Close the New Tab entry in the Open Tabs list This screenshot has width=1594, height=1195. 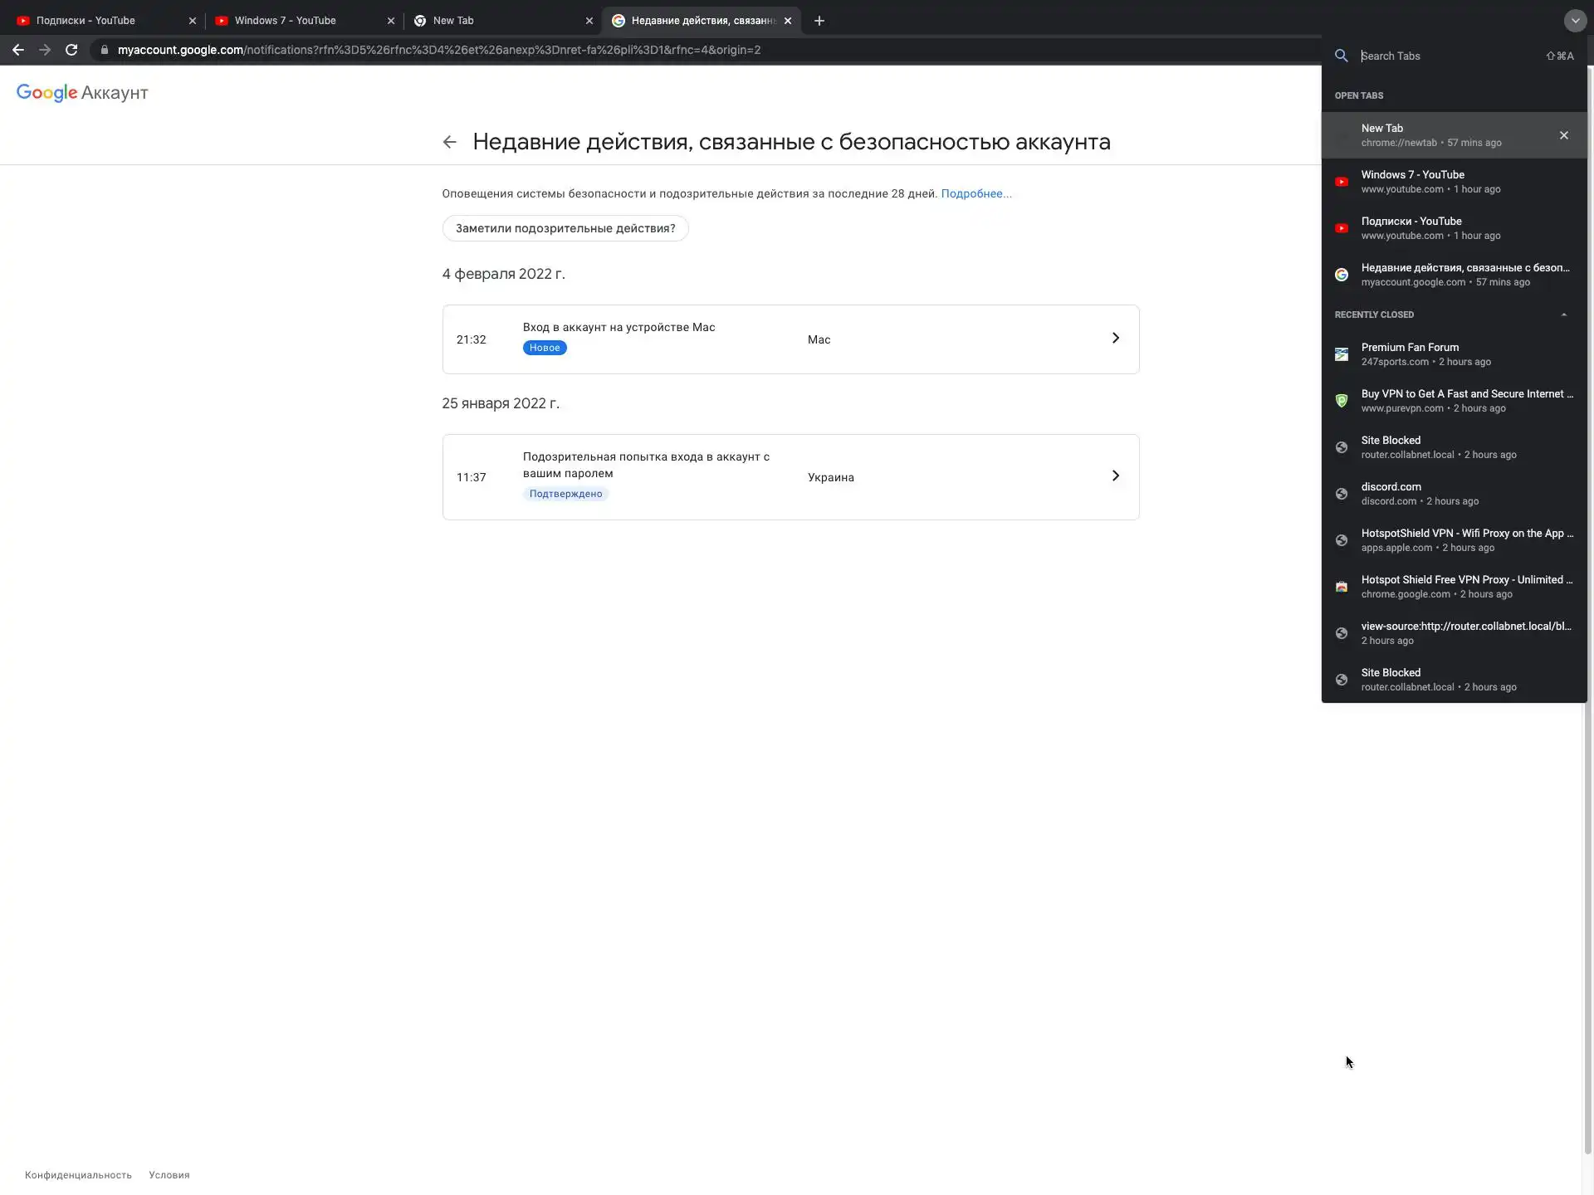[x=1563, y=135]
